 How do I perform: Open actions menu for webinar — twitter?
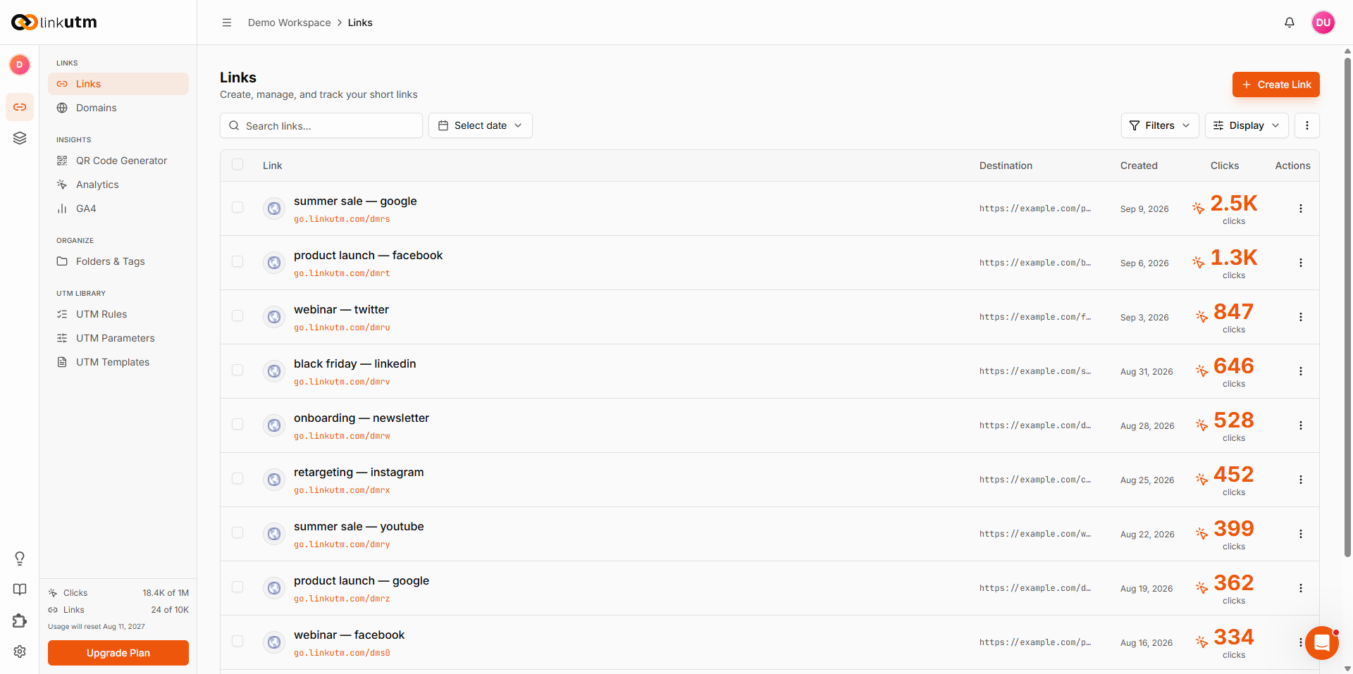(1301, 317)
